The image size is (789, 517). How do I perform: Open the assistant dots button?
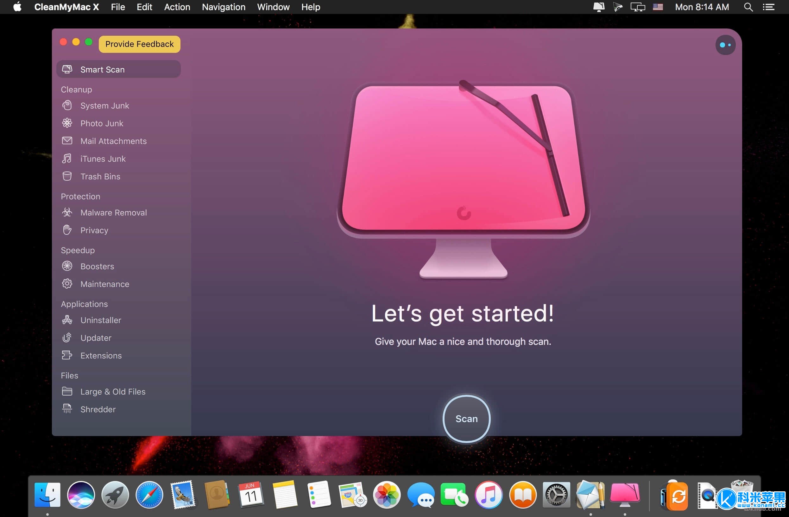(725, 45)
